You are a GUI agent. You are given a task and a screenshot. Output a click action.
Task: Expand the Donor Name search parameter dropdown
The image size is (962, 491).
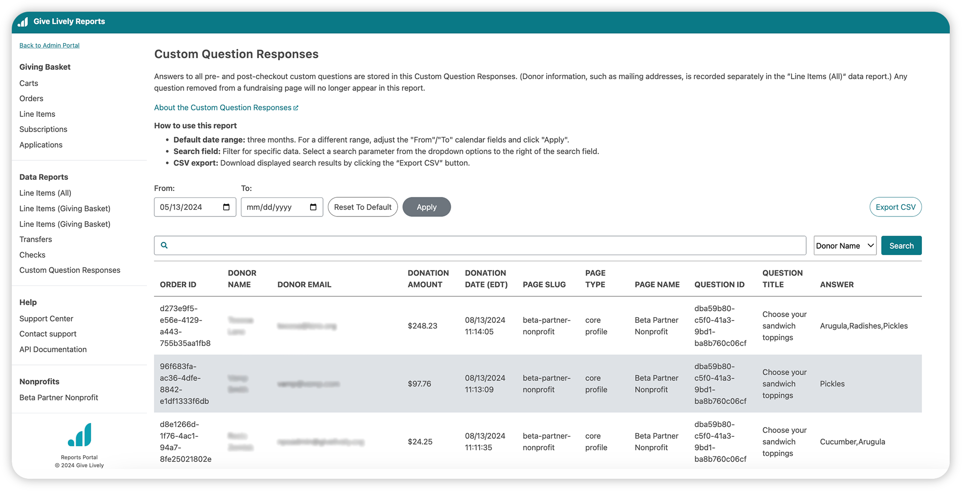(845, 246)
